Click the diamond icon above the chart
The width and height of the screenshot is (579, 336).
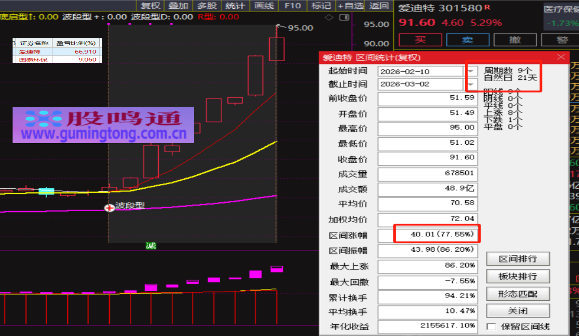(329, 17)
